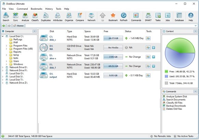Disconnect network drive F:\ disk_f
199x140 pixels.
(x=154, y=66)
